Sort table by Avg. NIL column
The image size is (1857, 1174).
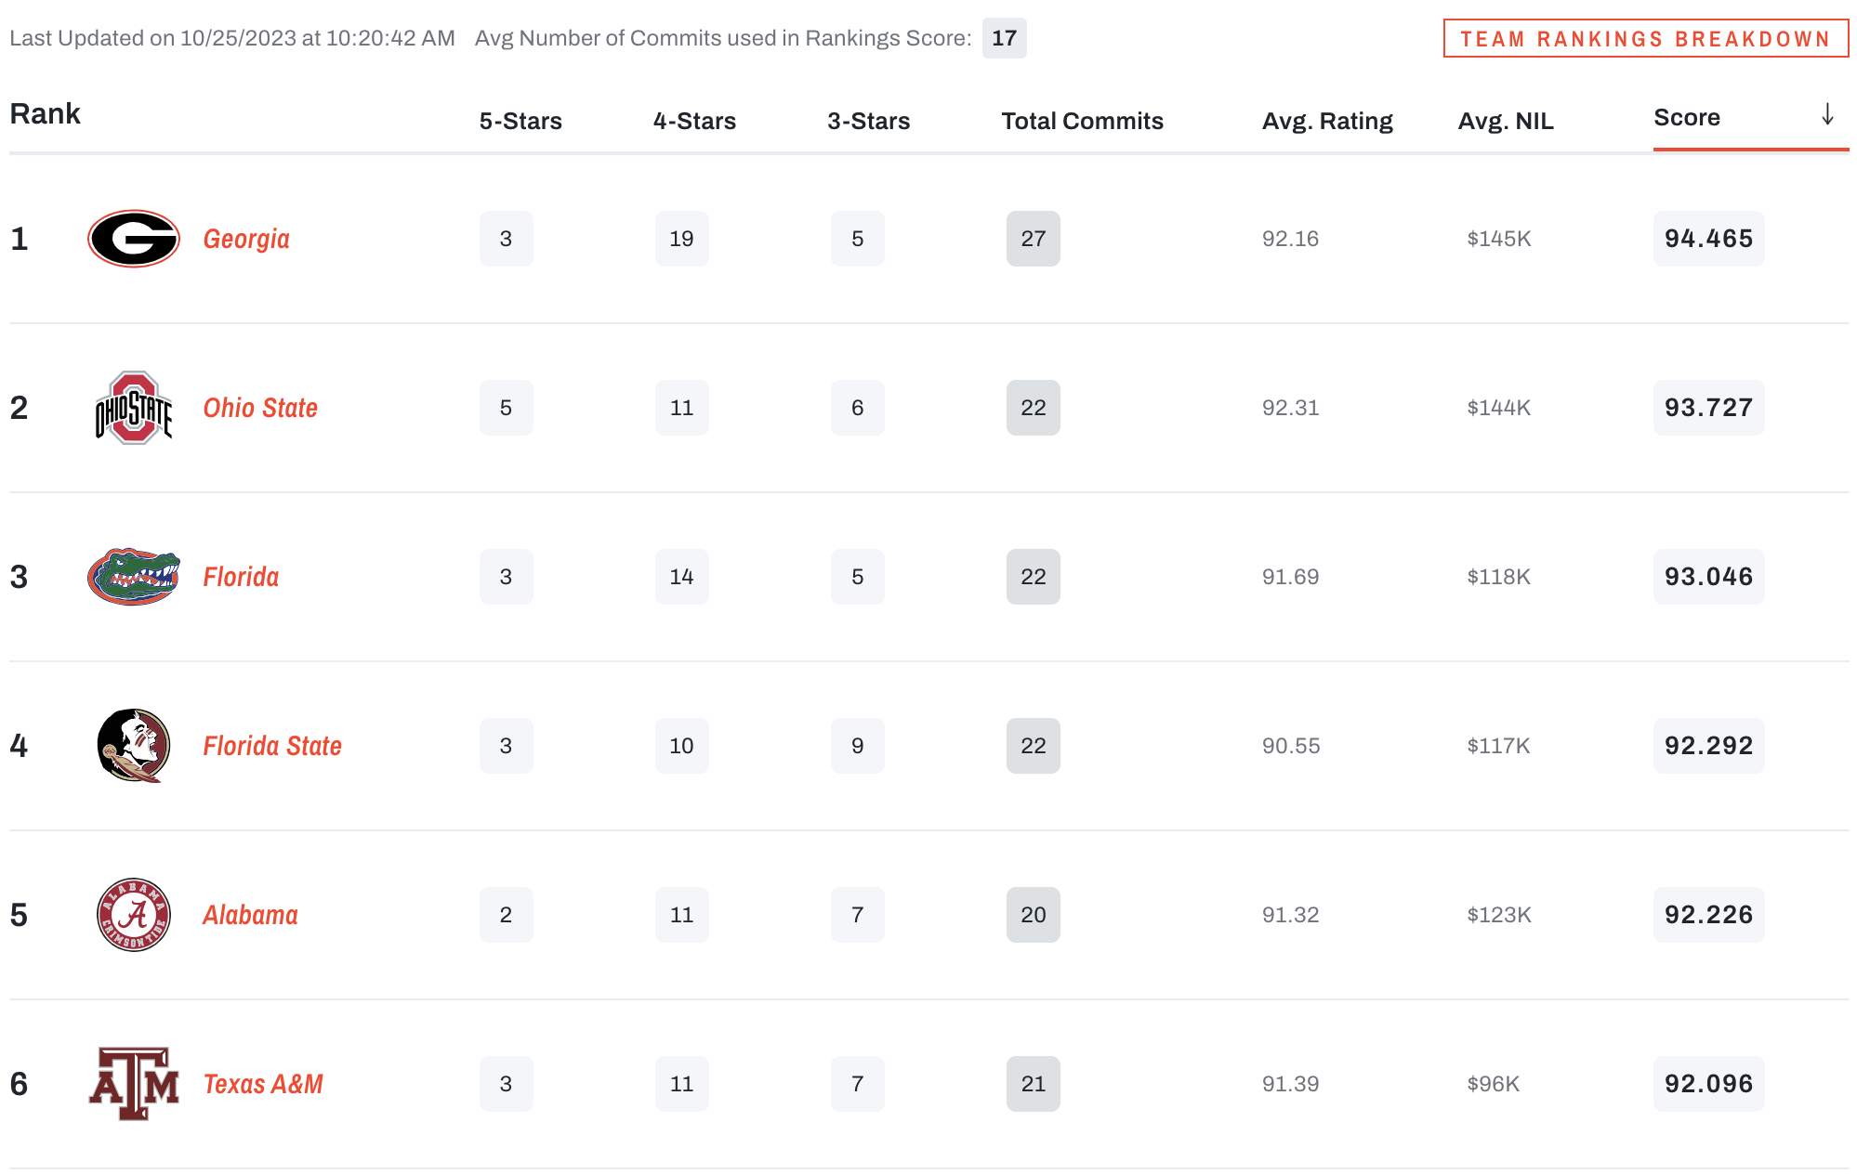pyautogui.click(x=1505, y=122)
